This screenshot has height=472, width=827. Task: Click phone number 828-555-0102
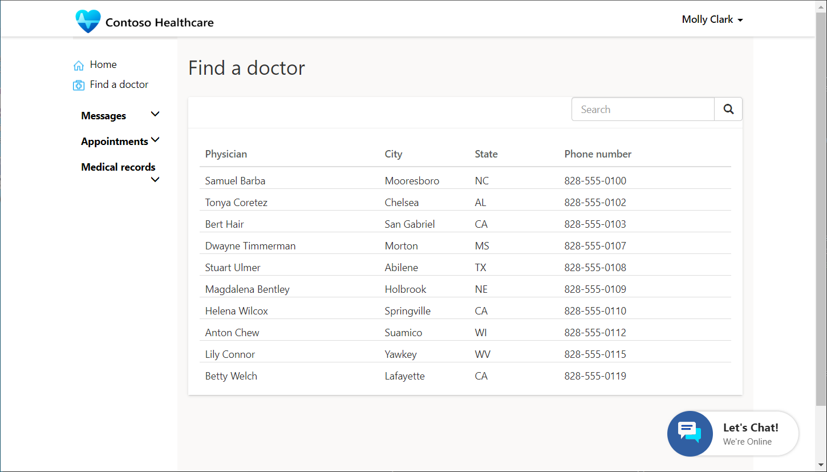pos(595,203)
